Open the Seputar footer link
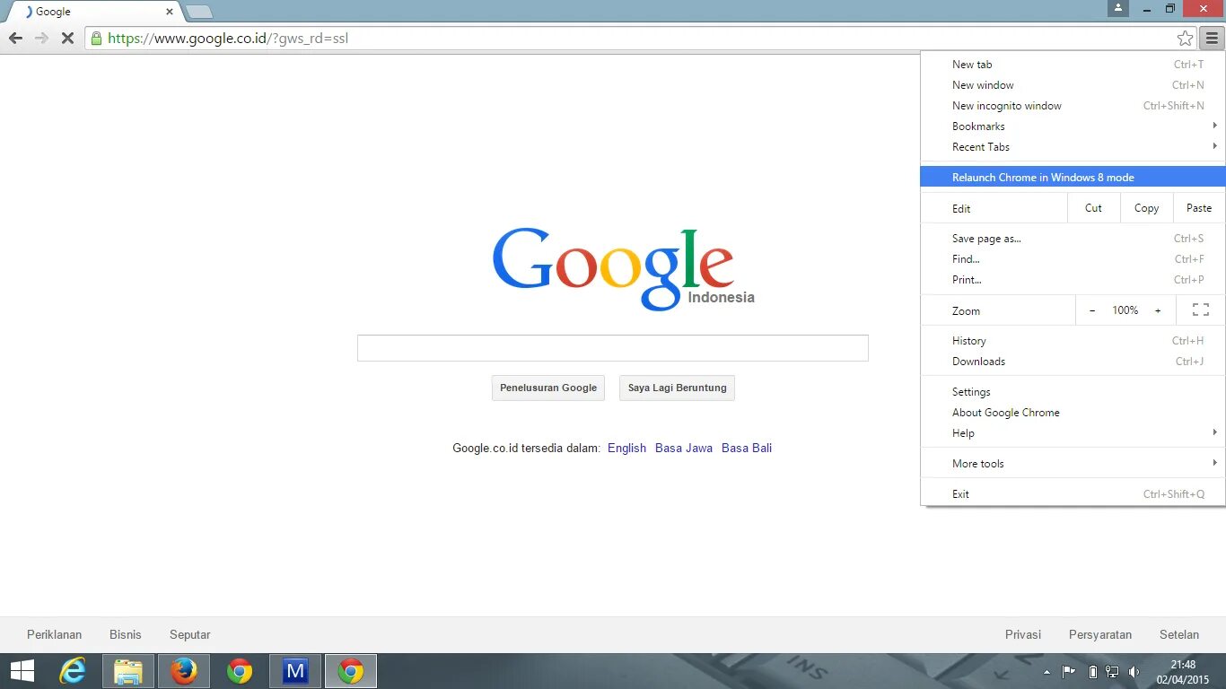1226x689 pixels. pyautogui.click(x=190, y=634)
